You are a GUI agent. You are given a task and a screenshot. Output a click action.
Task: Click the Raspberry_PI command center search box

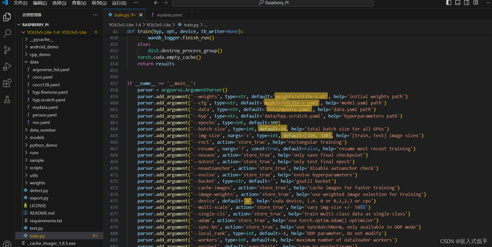click(273, 3)
